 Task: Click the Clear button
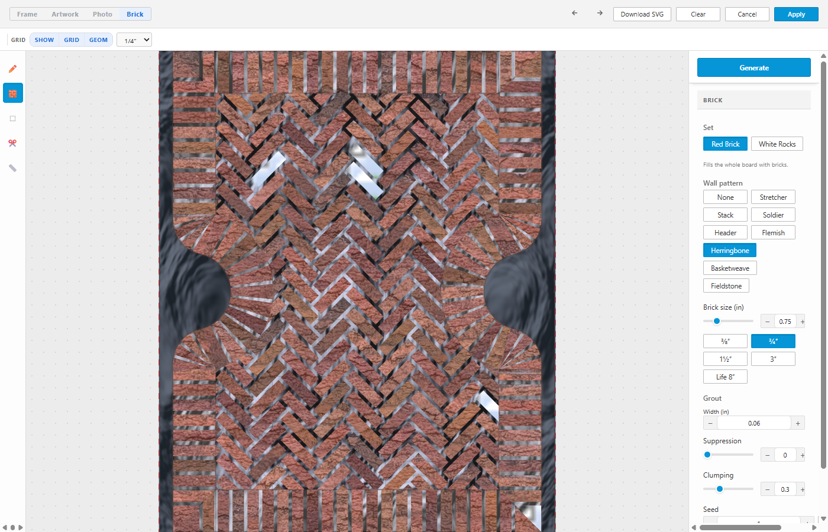(x=698, y=14)
